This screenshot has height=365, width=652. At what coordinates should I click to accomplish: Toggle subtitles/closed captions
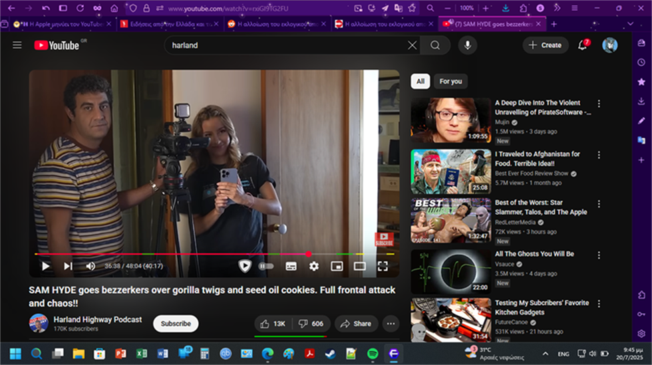pos(291,266)
